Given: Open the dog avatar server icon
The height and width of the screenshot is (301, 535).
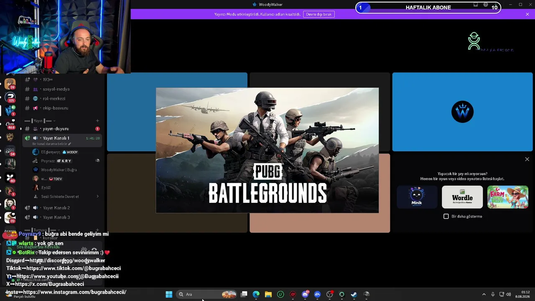Looking at the screenshot, I should pyautogui.click(x=10, y=204).
